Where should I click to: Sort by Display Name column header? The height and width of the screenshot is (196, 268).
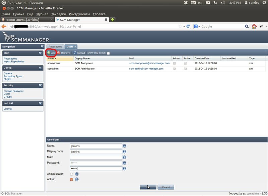101,58
